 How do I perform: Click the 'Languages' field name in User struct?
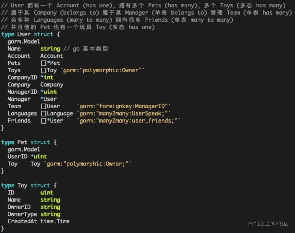coord(22,113)
